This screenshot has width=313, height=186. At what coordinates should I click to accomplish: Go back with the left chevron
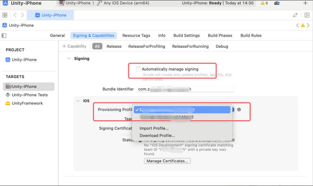pyautogui.click(x=15, y=15)
